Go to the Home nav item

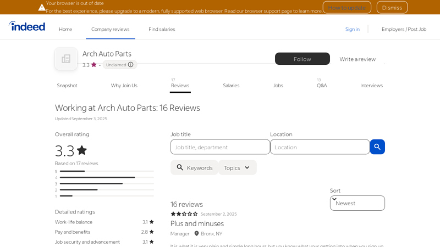point(65,29)
